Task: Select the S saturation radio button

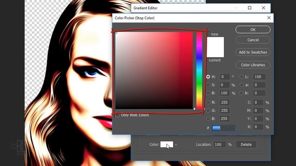Action: click(x=208, y=85)
